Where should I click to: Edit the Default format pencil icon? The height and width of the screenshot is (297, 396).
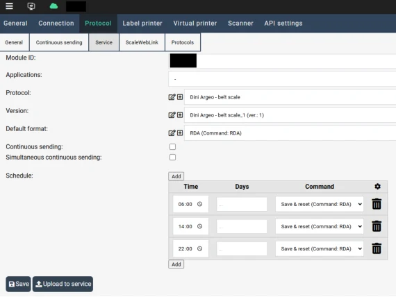click(172, 133)
